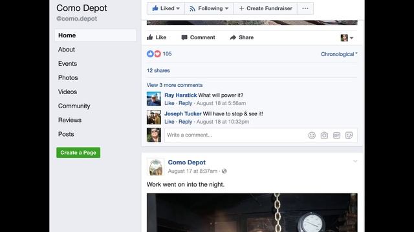This screenshot has height=232, width=414.
Task: Reply to Joseph Tucker's comment
Action: (x=186, y=122)
